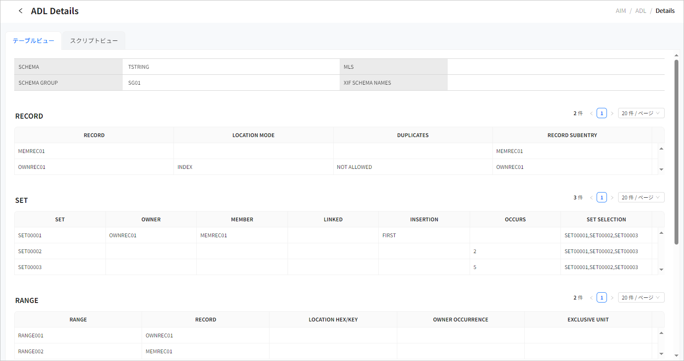Open AIM breadcrumb link
This screenshot has width=684, height=361.
pyautogui.click(x=620, y=11)
